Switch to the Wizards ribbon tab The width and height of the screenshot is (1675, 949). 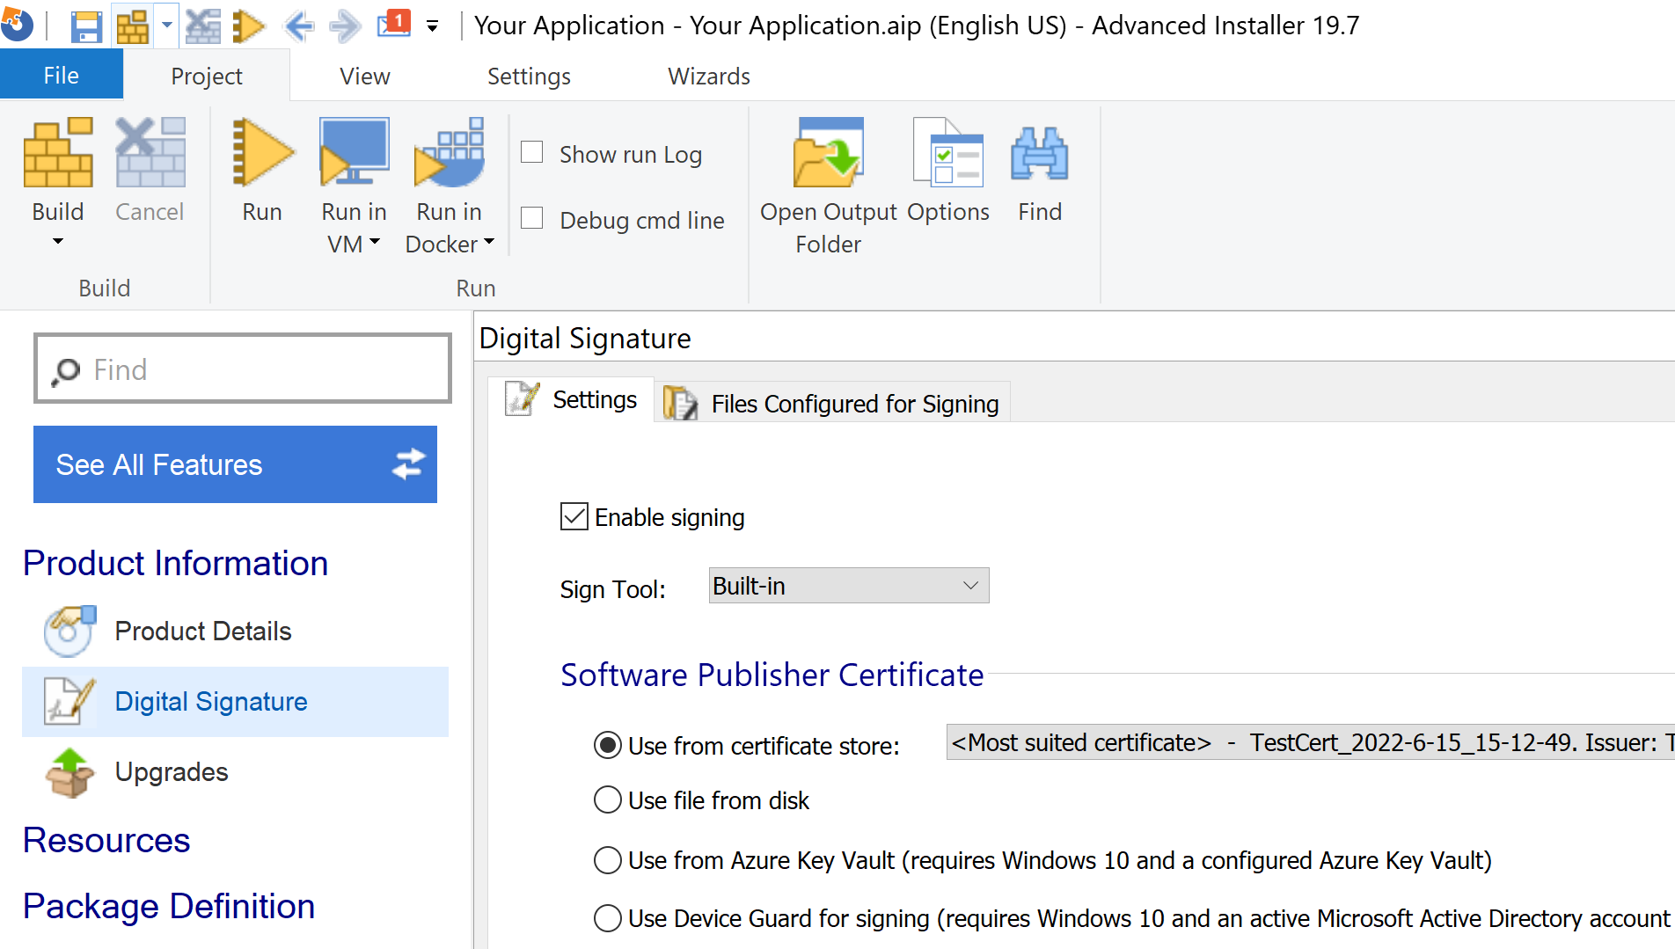[x=709, y=77]
